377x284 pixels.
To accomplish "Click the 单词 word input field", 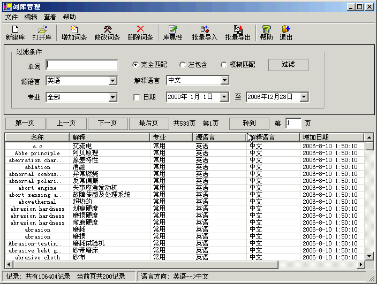I will click(x=82, y=65).
